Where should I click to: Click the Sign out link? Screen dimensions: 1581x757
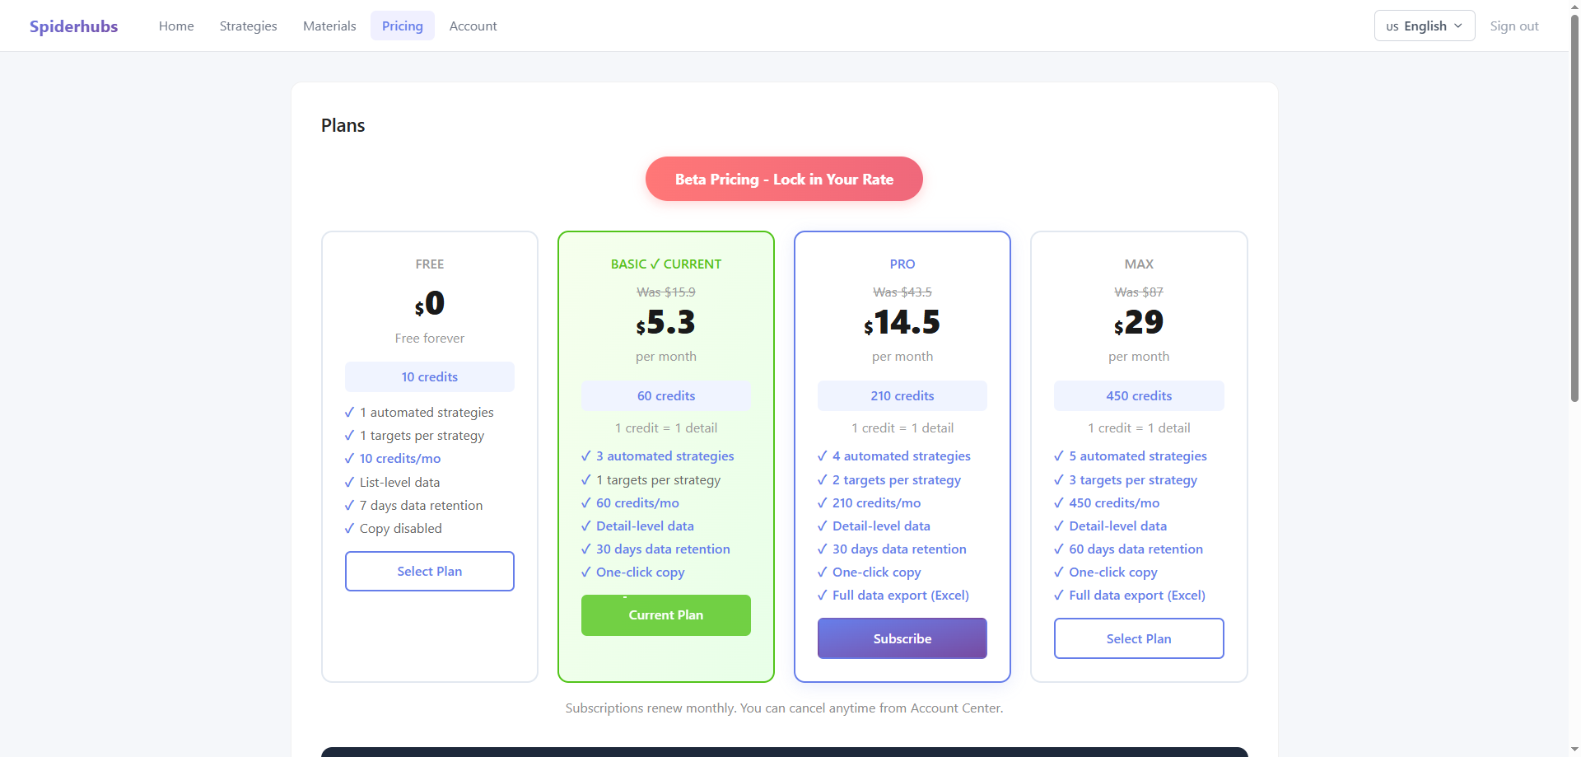click(1513, 26)
